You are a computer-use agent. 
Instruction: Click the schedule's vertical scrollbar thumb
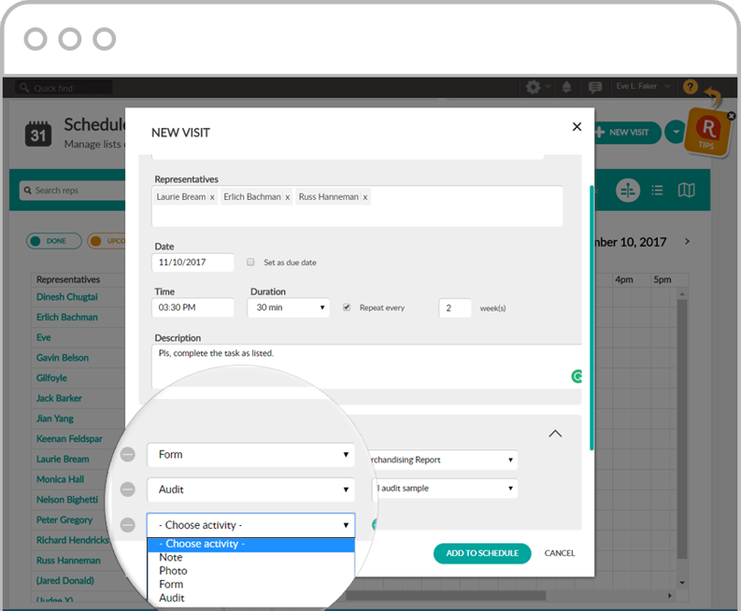pos(682,429)
